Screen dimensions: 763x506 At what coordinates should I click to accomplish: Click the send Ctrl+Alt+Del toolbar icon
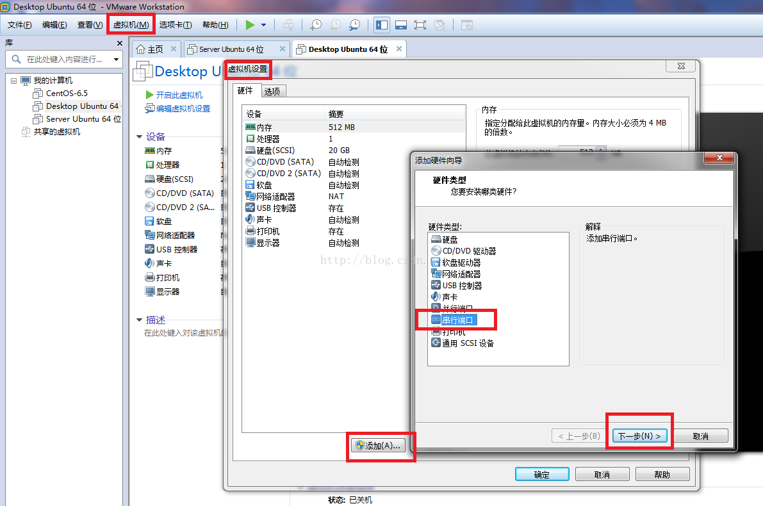pos(288,25)
